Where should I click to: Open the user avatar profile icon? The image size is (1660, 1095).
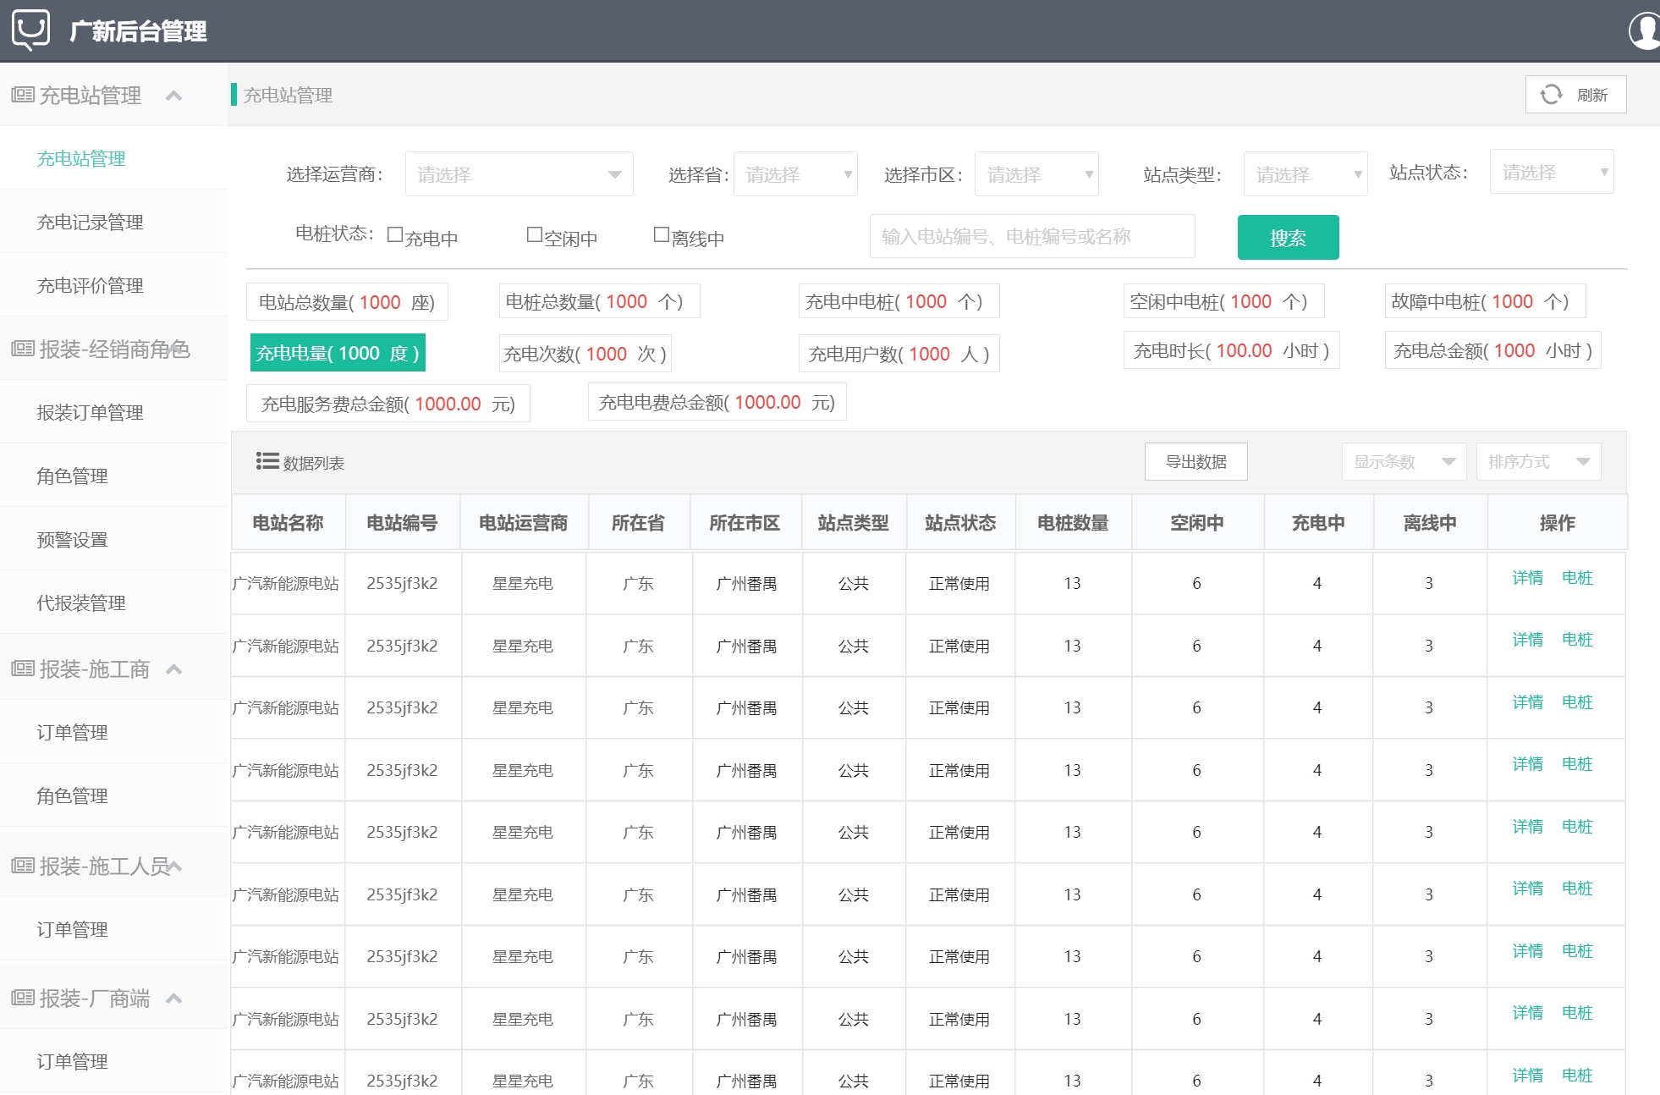point(1645,30)
